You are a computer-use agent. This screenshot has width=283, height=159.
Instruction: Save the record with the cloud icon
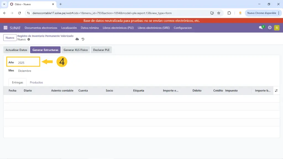77,39
